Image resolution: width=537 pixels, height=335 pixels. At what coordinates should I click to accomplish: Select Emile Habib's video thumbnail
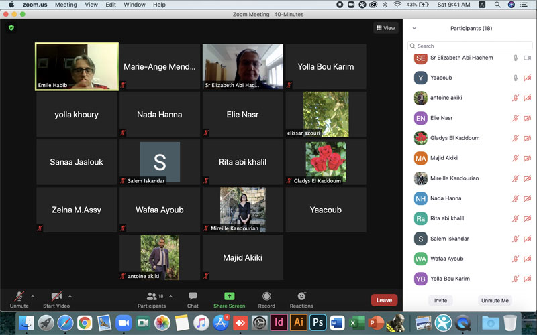point(77,66)
